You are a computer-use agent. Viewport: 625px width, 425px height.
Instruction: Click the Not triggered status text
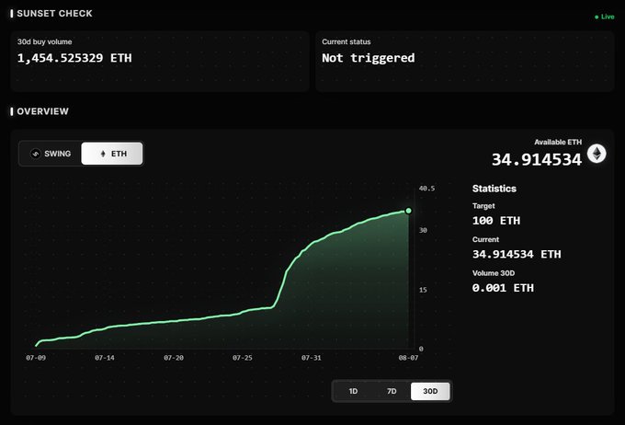coord(369,58)
